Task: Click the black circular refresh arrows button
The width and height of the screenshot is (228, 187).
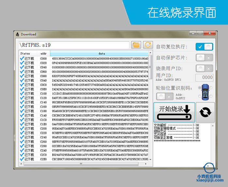Action: [x=205, y=112]
